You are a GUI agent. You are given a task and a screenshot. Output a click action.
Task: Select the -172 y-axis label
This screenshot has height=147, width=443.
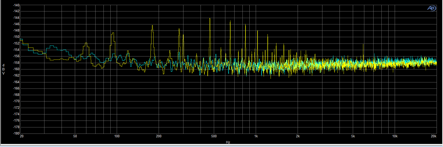(16, 108)
